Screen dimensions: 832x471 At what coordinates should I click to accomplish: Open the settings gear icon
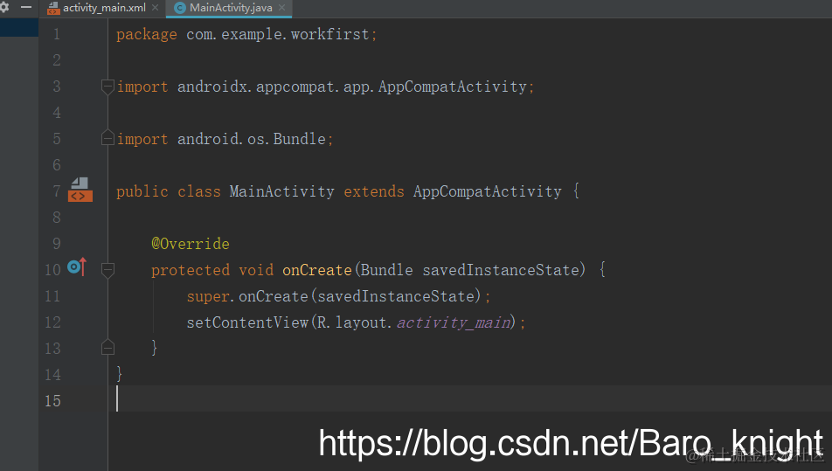(4, 7)
